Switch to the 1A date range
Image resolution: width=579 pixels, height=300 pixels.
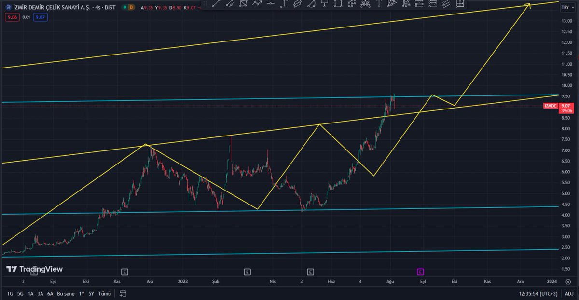30,293
